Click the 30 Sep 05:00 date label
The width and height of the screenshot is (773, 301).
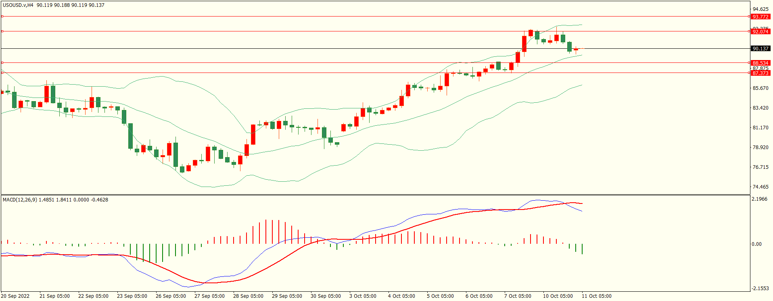point(326,296)
